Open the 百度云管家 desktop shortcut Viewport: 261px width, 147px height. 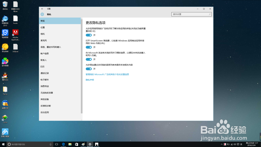click(5, 133)
